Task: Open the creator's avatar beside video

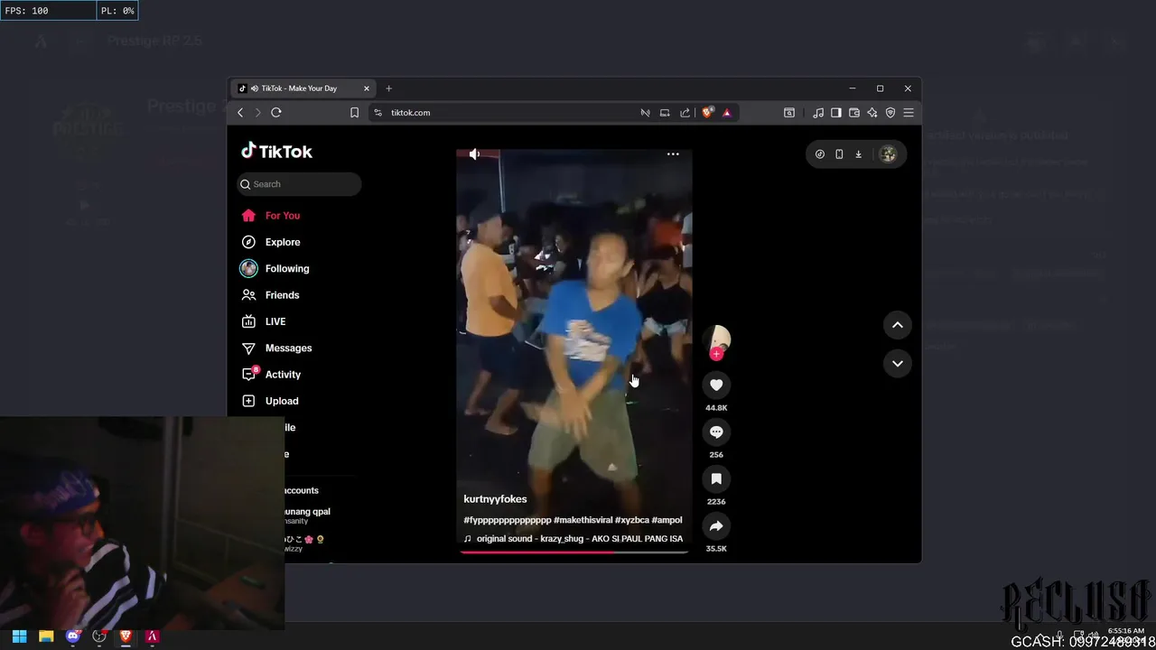Action: pyautogui.click(x=716, y=339)
